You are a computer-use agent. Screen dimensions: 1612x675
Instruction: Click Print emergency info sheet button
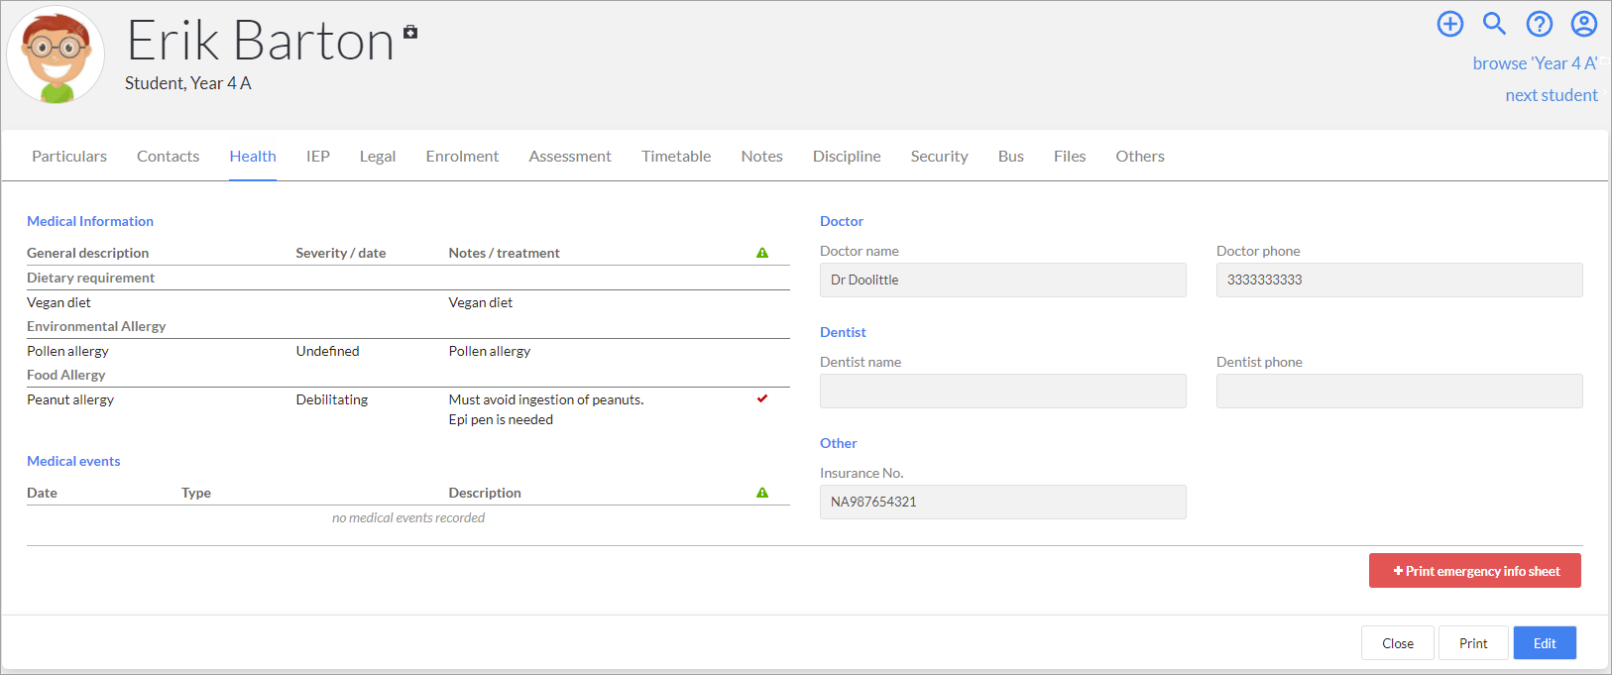click(x=1475, y=571)
